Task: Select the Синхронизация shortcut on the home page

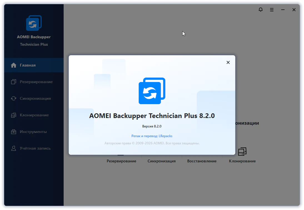Action: click(x=161, y=161)
